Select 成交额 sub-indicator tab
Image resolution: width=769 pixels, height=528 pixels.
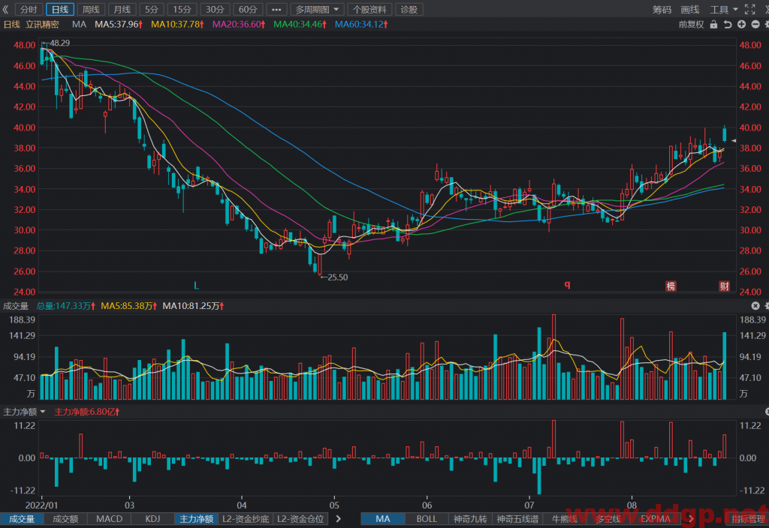pos(65,519)
